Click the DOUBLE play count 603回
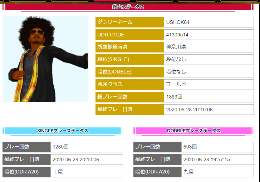This screenshot has width=260, height=182. pos(190,147)
